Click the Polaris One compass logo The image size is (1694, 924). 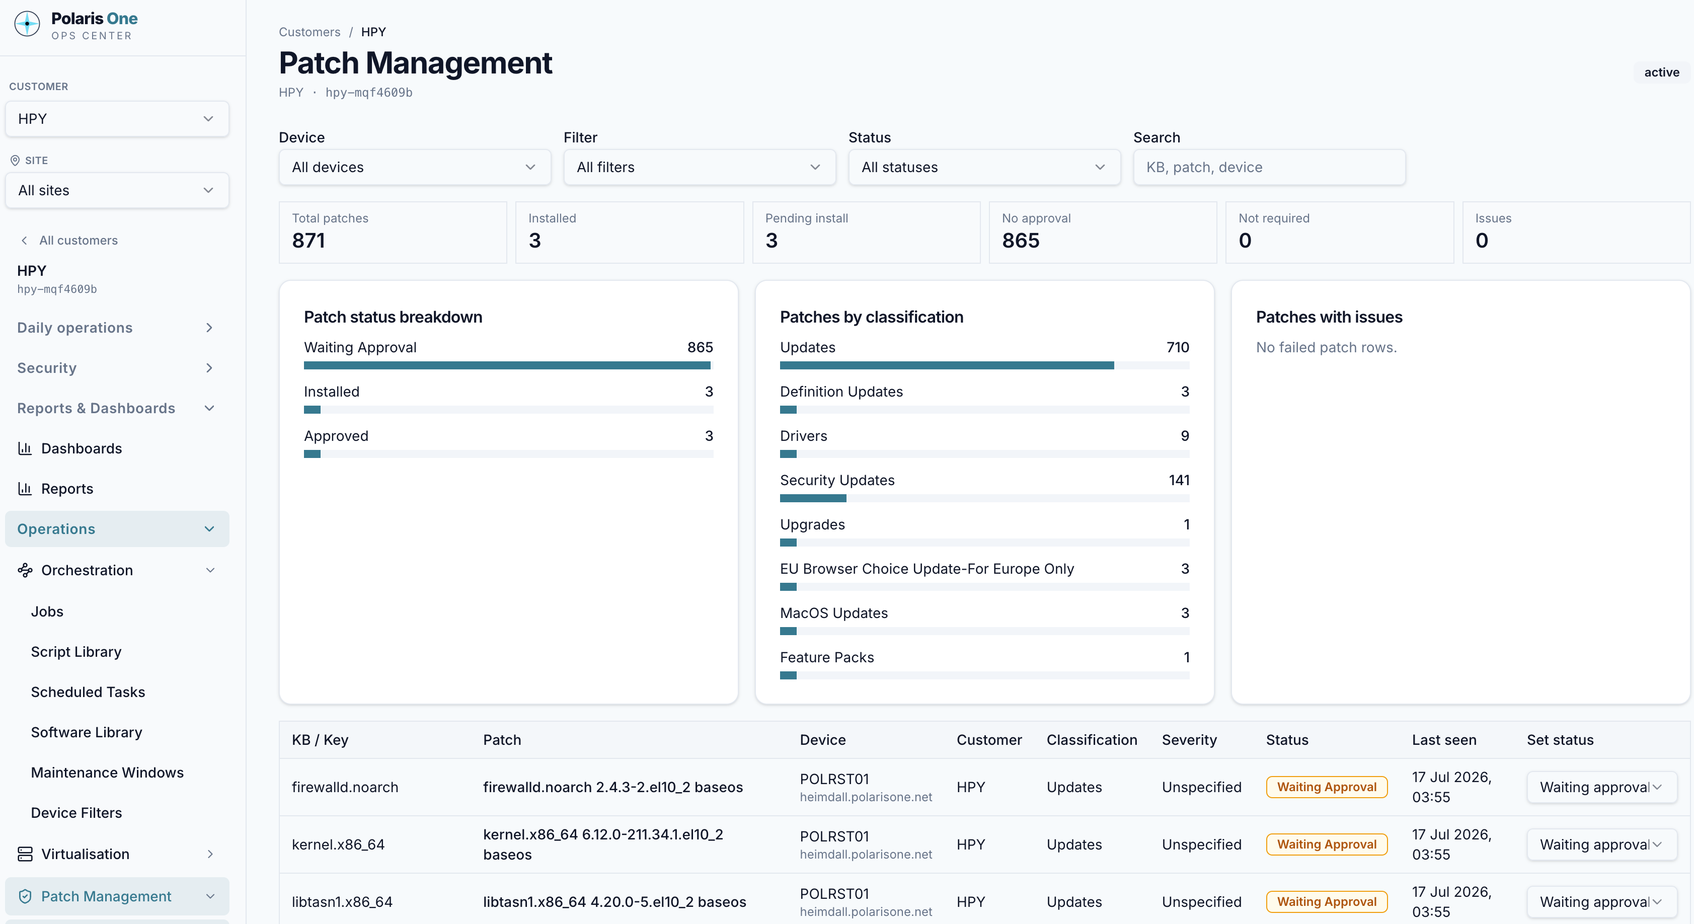27,24
